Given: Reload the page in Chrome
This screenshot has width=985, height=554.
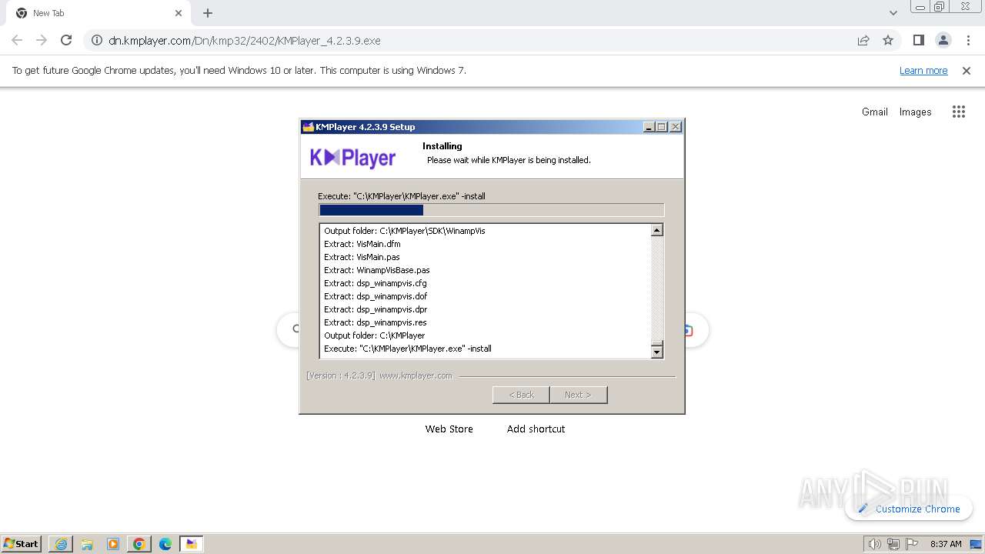Looking at the screenshot, I should click(66, 40).
